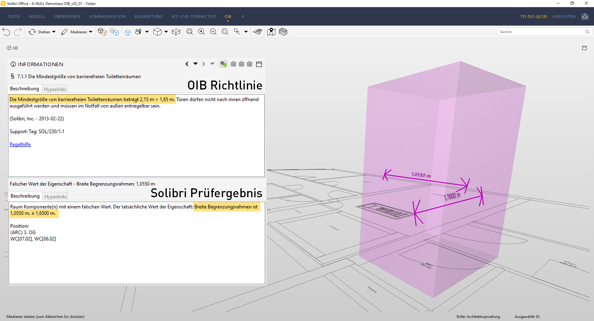Go to the AUSWERTUNG tab
The height and width of the screenshot is (321, 594).
click(148, 17)
